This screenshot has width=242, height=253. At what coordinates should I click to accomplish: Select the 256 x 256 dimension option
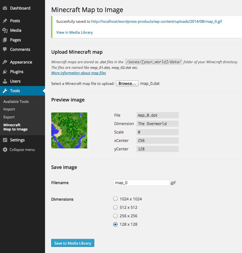[115, 216]
